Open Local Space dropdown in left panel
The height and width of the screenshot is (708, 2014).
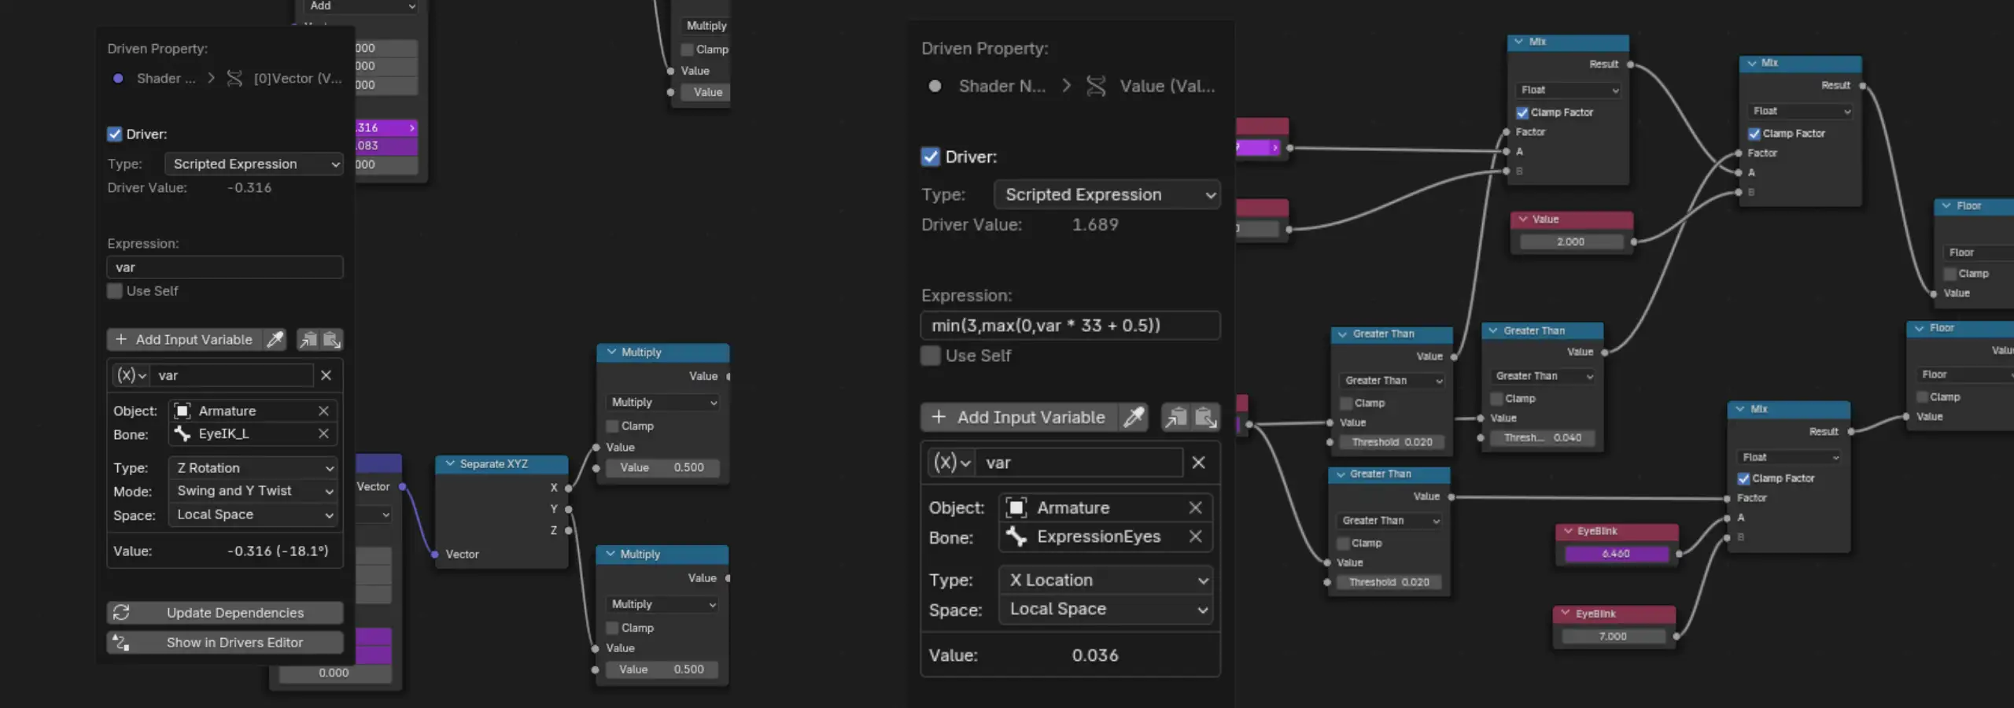253,514
